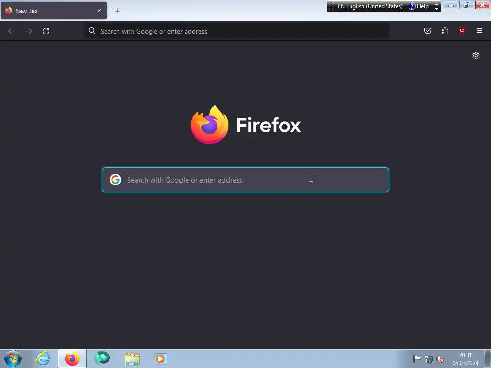Go back with the Back arrow button

(12, 31)
